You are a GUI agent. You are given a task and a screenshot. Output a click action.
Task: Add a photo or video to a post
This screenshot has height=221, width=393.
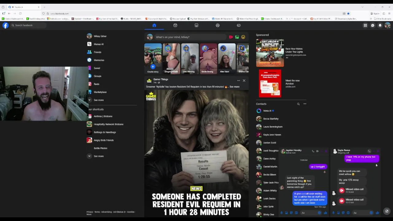click(237, 37)
